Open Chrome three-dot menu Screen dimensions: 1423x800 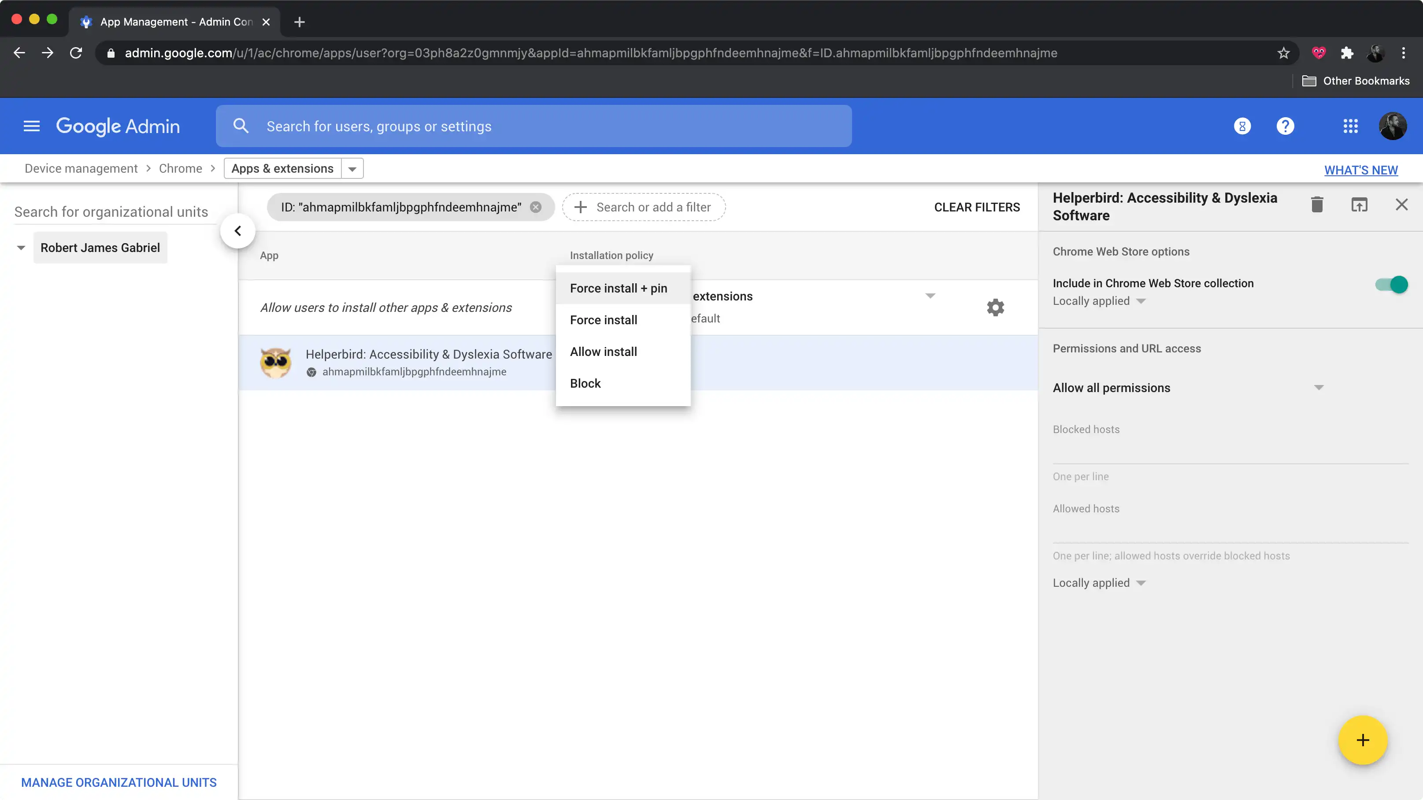1404,53
